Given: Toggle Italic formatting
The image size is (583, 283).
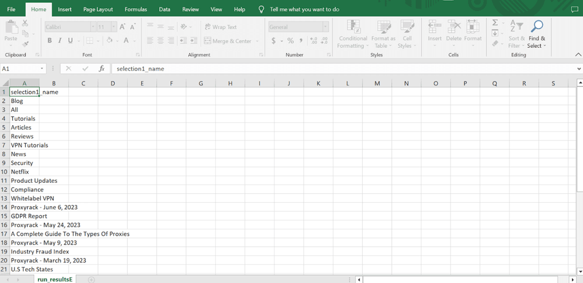Looking at the screenshot, I should point(59,41).
